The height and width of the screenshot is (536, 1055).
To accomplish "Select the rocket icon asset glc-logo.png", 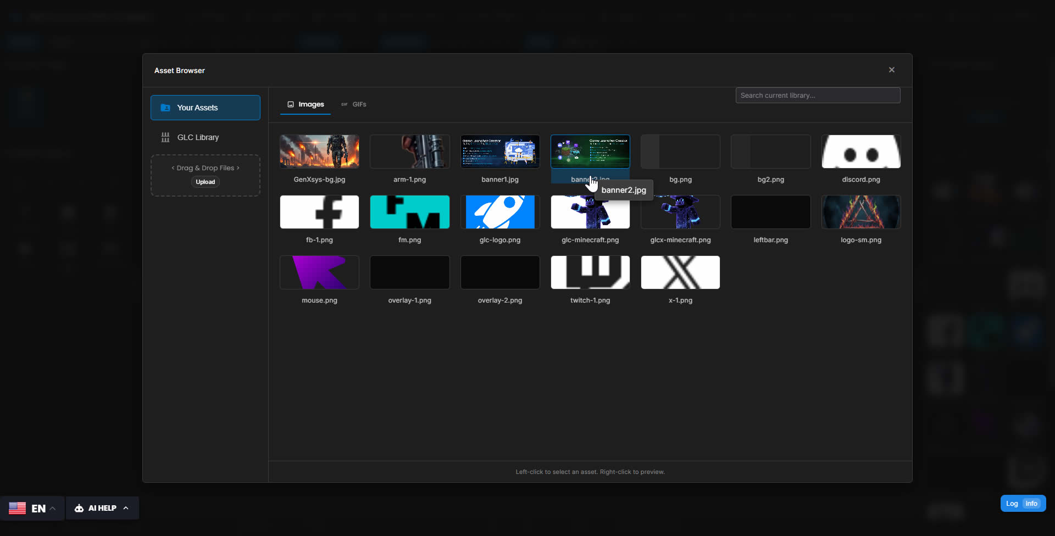I will 499,212.
